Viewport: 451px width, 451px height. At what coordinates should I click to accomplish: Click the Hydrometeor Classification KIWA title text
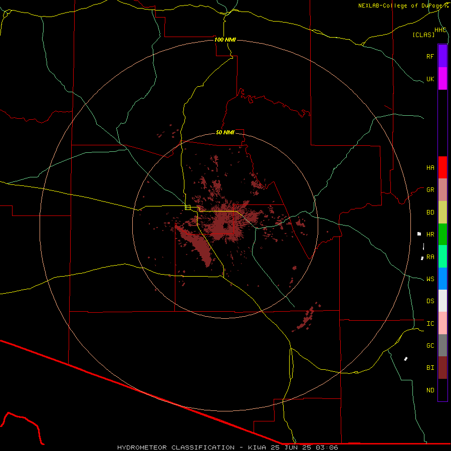click(x=228, y=447)
